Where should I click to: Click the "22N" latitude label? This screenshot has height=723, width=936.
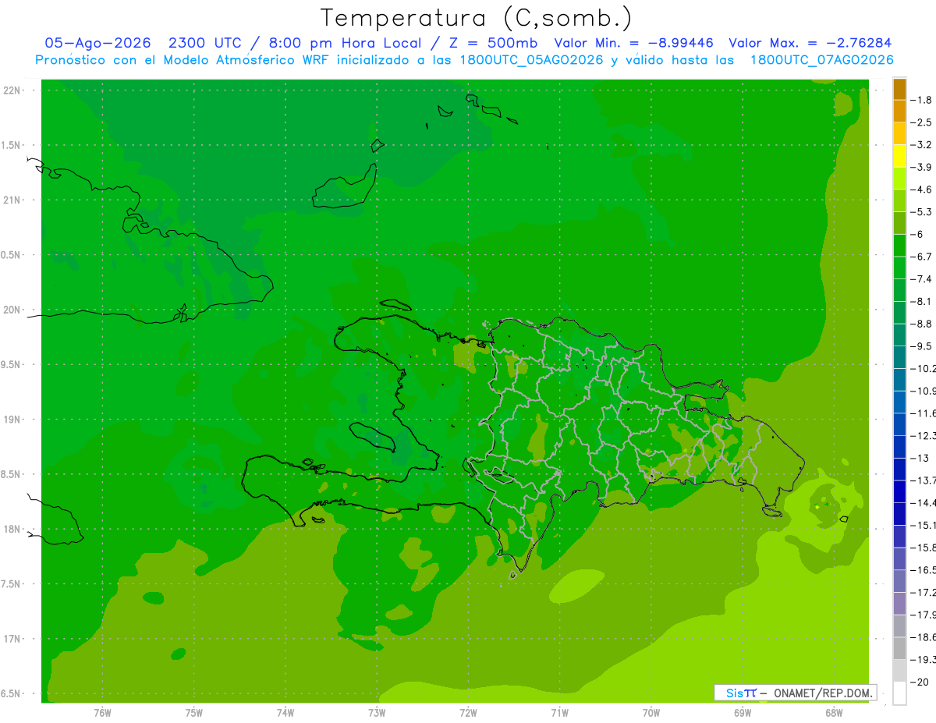(x=12, y=90)
